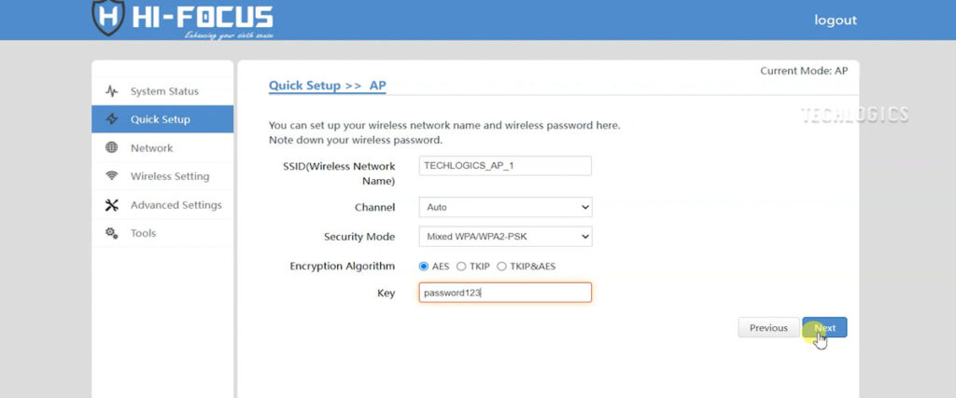Screen dimensions: 956x398
Task: Click the Tools gears icon
Action: [x=112, y=233]
